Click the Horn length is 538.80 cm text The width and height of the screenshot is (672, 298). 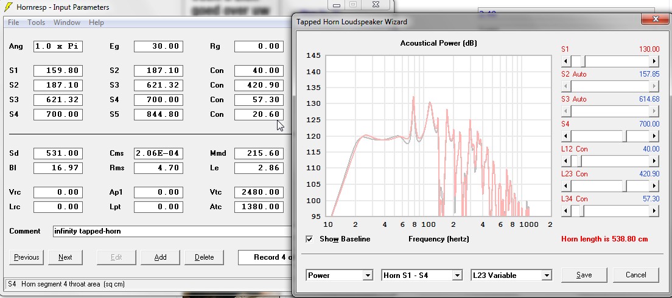[604, 239]
